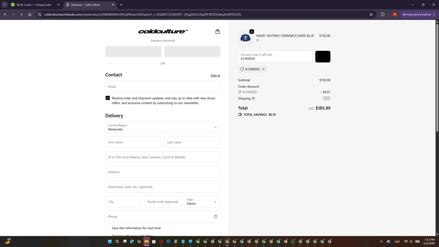Open the Country/Region dropdown
This screenshot has height=247, width=439.
(x=163, y=127)
